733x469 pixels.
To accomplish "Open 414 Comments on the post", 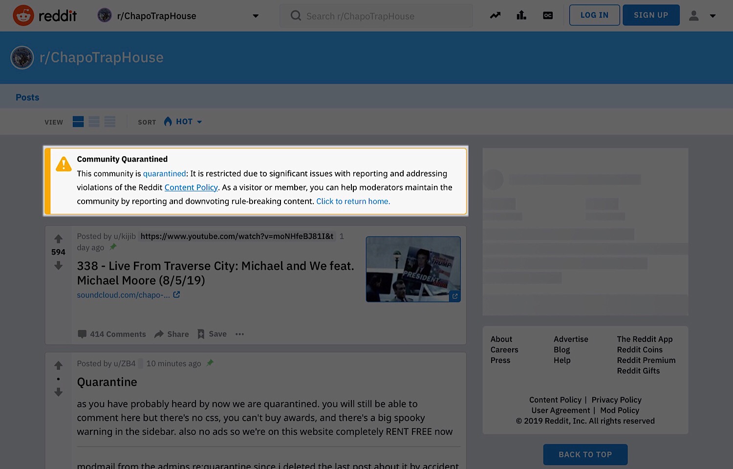I will point(112,334).
